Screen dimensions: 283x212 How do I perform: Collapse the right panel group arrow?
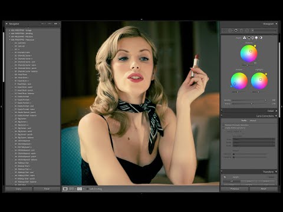click(282, 107)
